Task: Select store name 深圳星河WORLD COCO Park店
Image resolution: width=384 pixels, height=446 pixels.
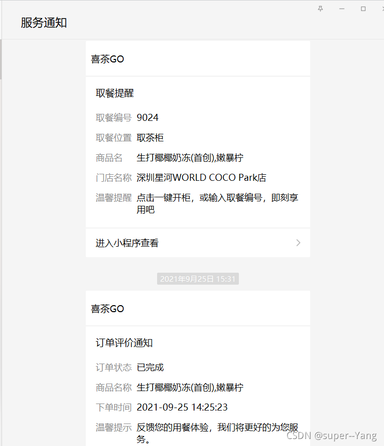Action: [201, 177]
